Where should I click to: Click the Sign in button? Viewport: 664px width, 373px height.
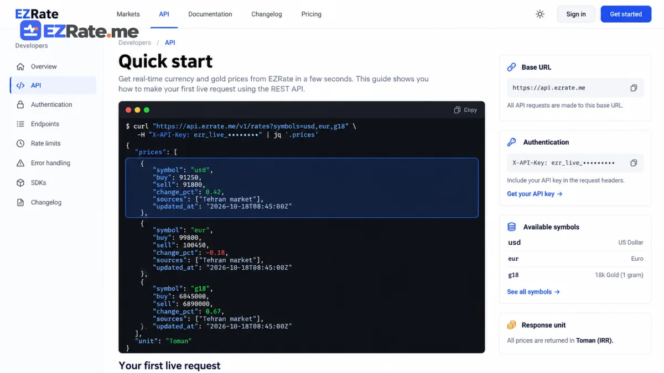[576, 14]
